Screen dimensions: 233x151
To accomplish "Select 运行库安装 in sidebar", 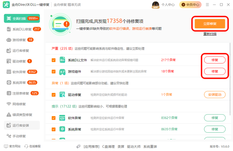I will (22, 126).
